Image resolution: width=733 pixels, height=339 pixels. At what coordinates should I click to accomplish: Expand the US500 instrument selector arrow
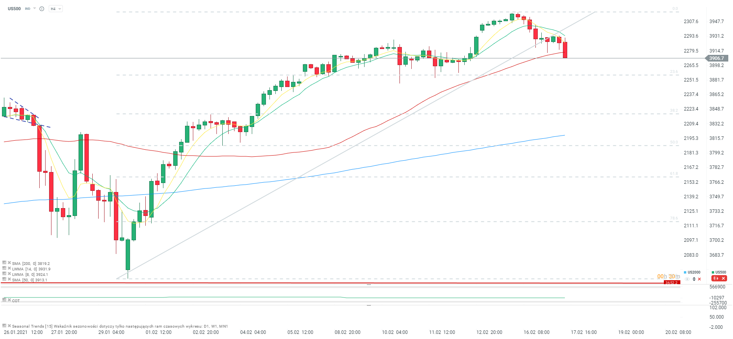click(x=35, y=9)
